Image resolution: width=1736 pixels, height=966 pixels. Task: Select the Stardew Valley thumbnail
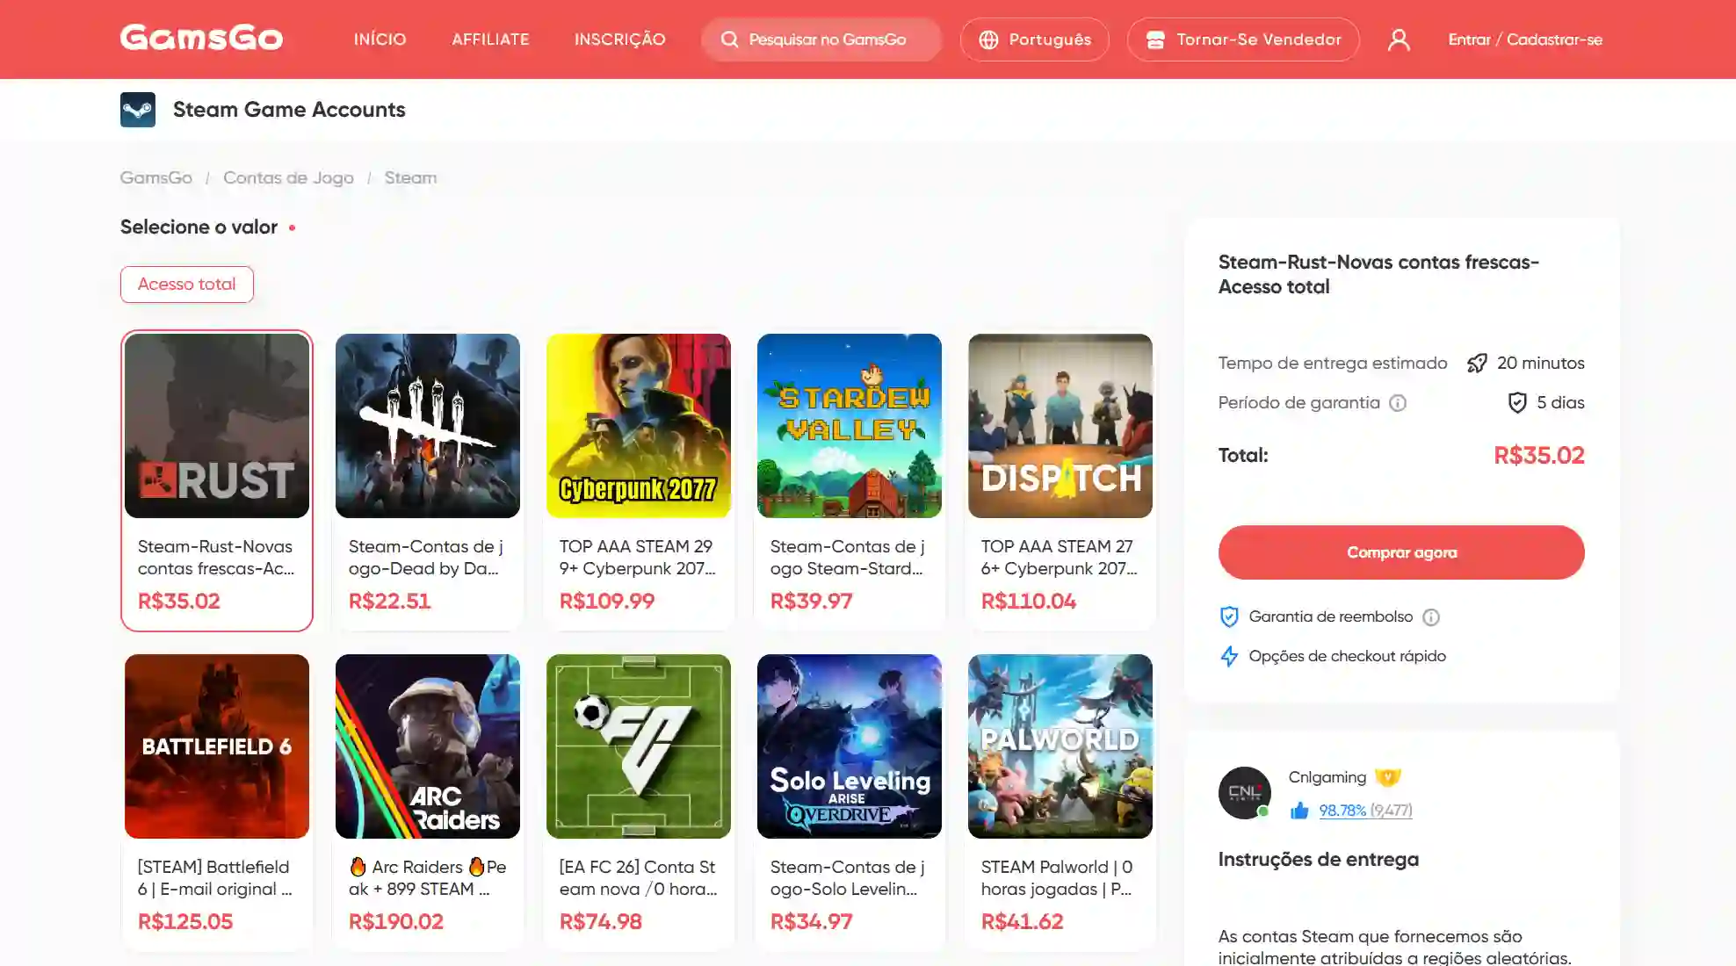coord(850,426)
